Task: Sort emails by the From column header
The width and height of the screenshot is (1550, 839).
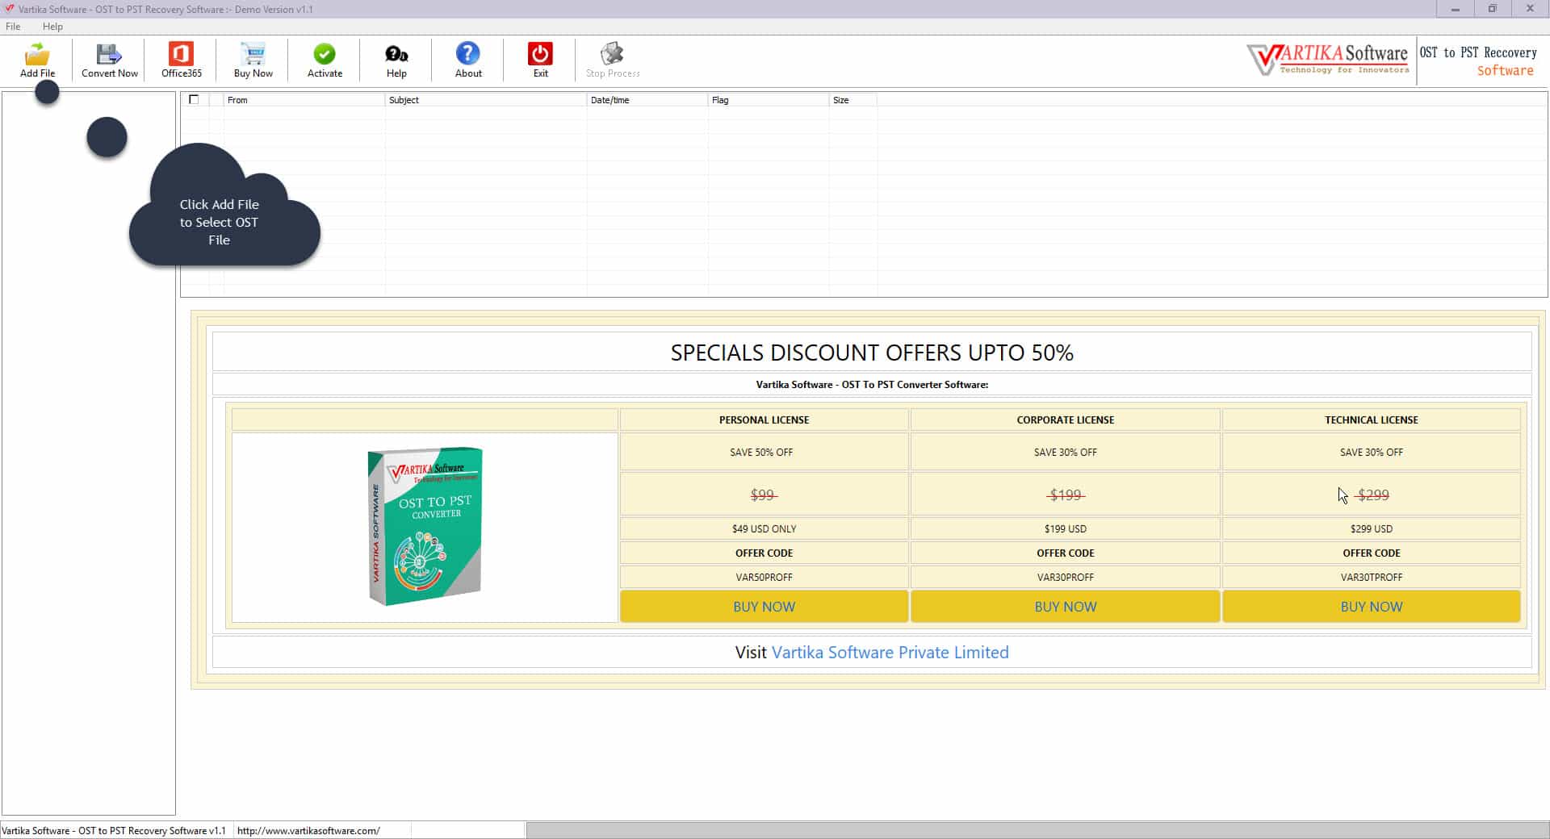Action: click(x=304, y=100)
